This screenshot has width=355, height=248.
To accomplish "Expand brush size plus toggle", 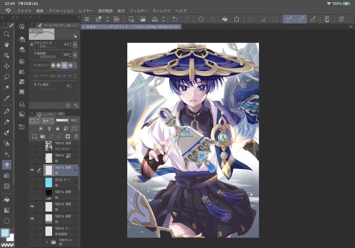I will tap(31, 44).
